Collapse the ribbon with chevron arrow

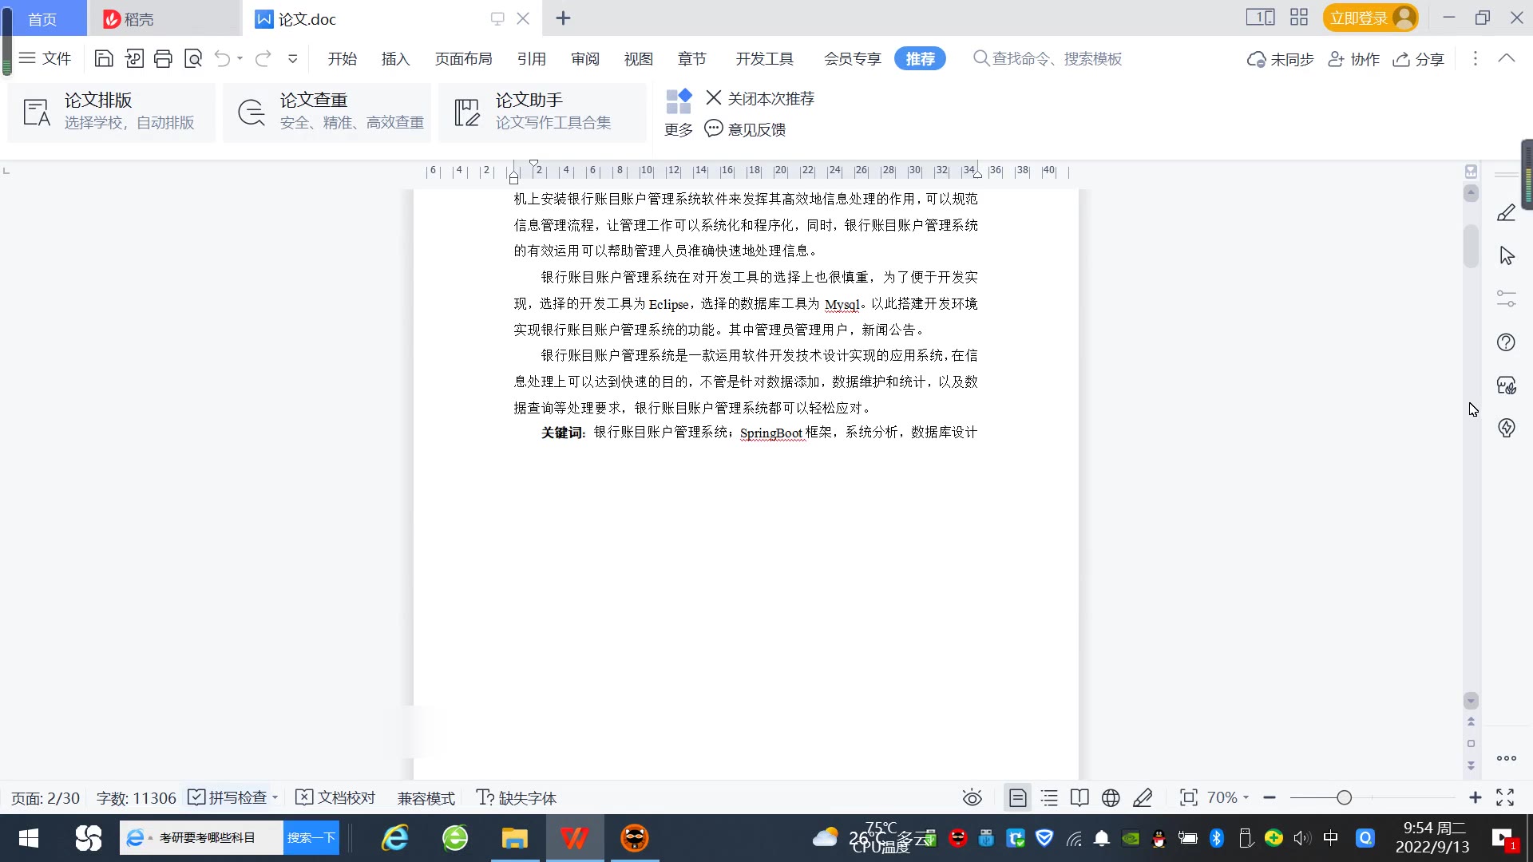pos(1507,58)
